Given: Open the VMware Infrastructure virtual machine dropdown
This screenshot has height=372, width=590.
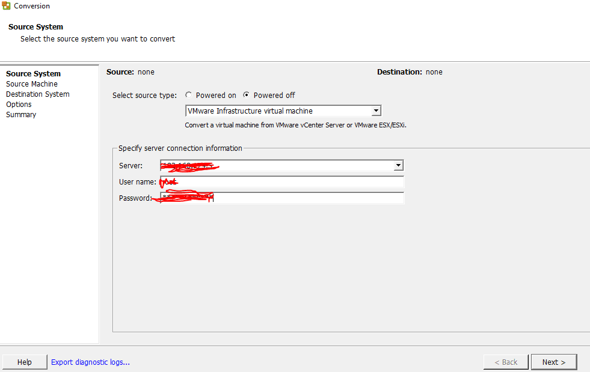Looking at the screenshot, I should click(283, 111).
